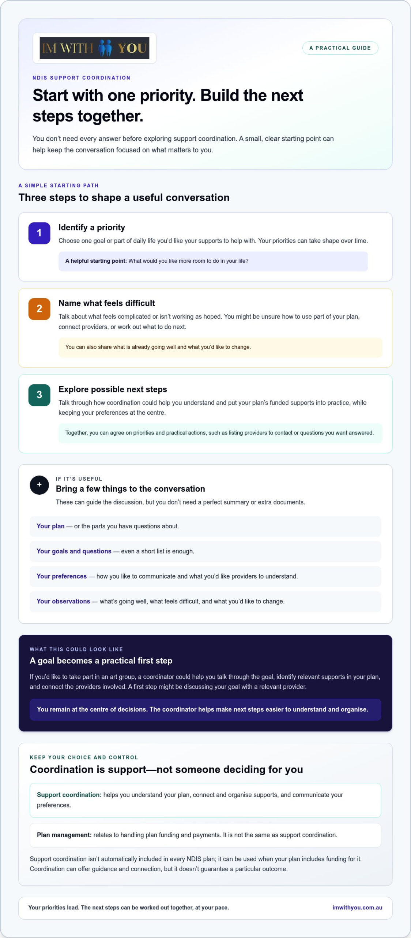Viewport: 411px width, 938px height.
Task: Click the Explore possible next steps heading
Action: [113, 389]
